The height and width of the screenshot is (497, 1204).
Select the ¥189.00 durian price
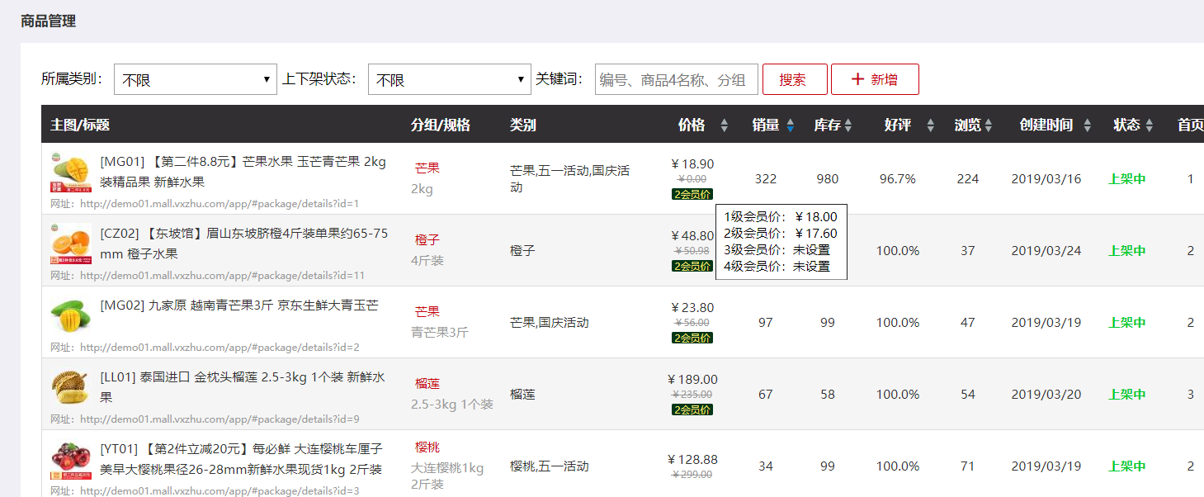[692, 380]
